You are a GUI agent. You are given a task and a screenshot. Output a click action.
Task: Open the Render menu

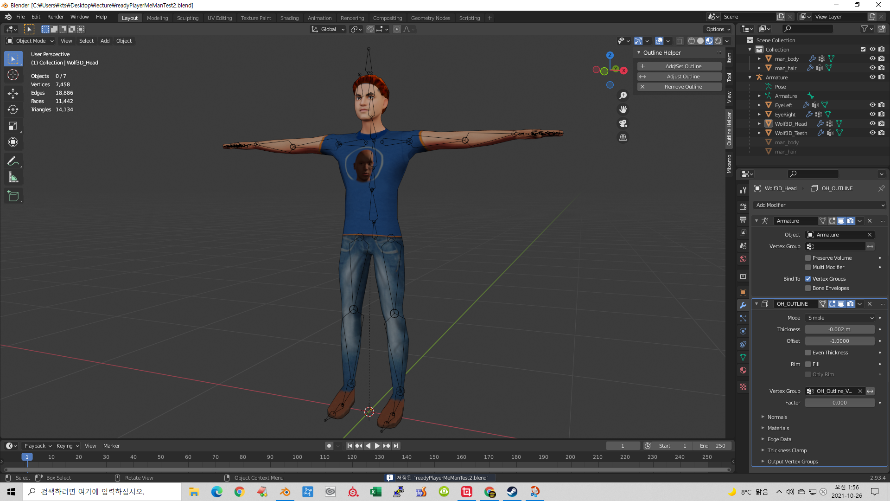point(55,17)
